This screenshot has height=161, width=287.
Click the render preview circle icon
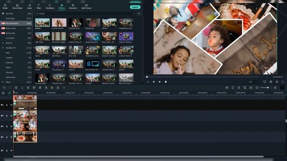pyautogui.click(x=227, y=88)
